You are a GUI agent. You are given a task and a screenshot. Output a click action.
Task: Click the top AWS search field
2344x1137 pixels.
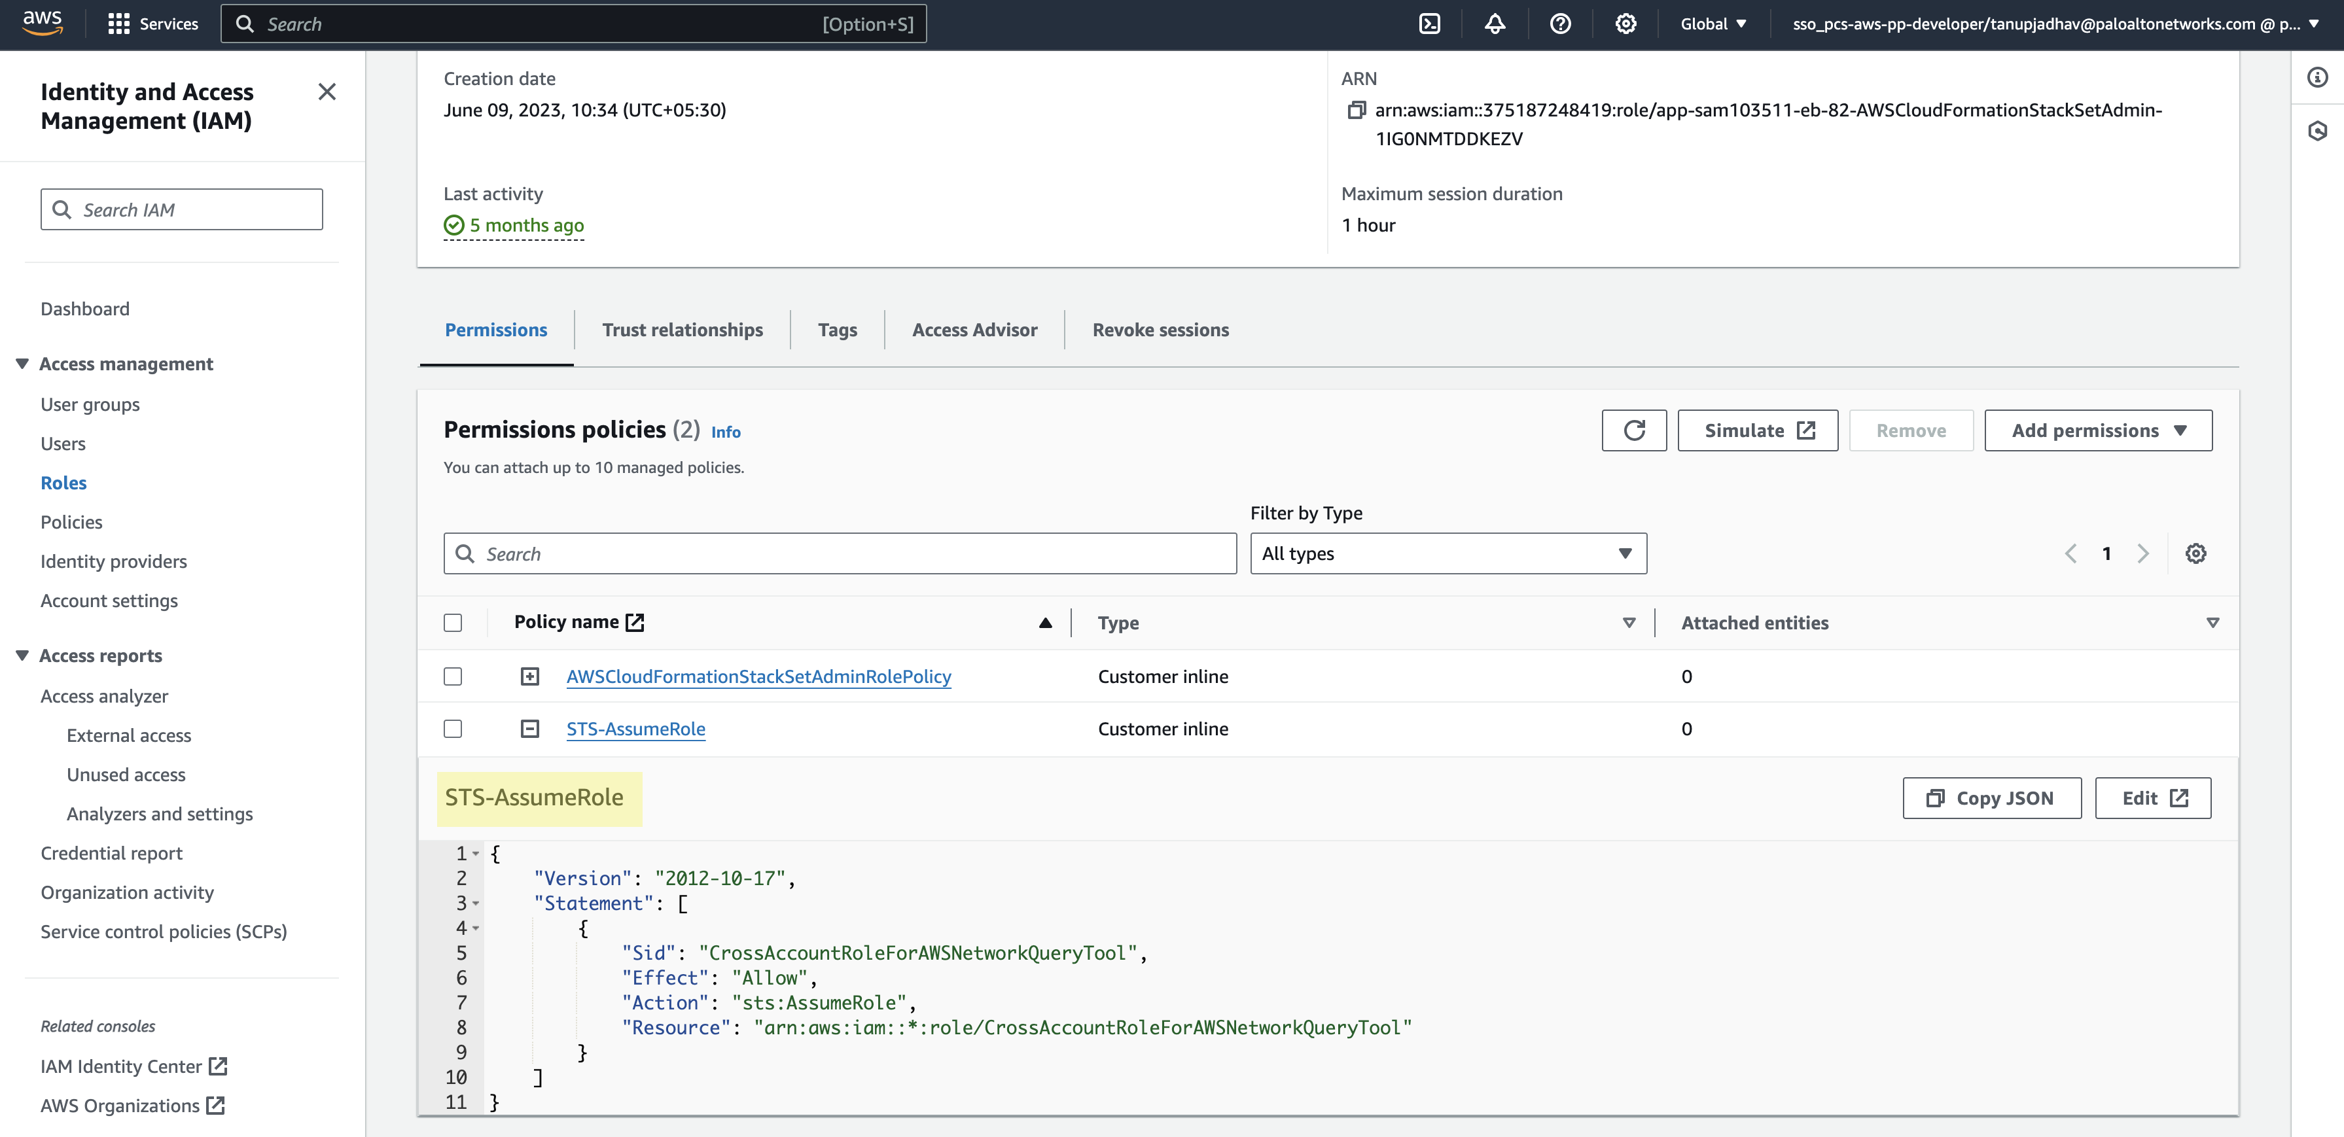(x=573, y=24)
